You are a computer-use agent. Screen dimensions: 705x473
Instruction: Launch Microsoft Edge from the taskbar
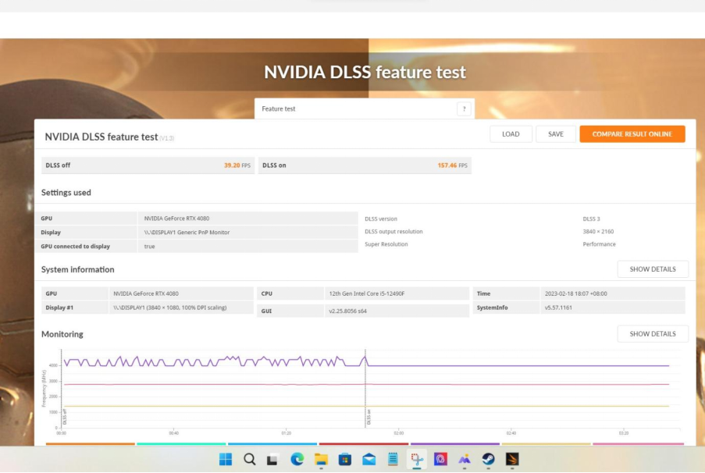297,459
